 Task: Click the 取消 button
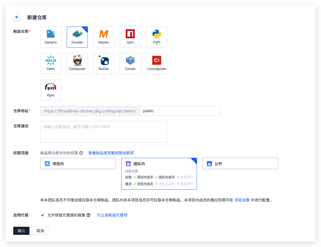click(x=40, y=231)
